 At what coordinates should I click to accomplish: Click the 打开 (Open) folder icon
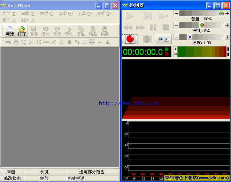22,29
